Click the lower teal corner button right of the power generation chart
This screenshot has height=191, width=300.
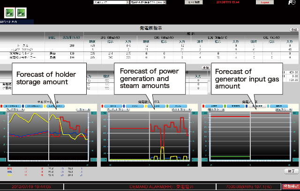pyautogui.click(x=195, y=160)
